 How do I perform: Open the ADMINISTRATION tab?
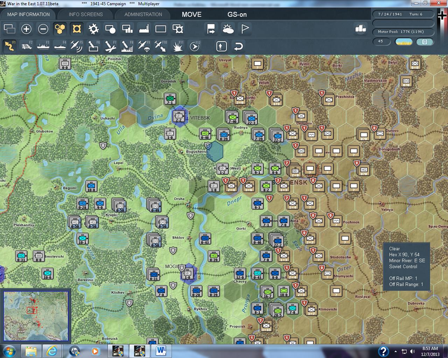[x=143, y=14]
